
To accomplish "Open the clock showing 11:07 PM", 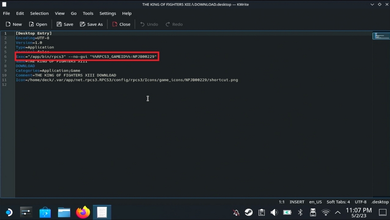I will 358,213.
